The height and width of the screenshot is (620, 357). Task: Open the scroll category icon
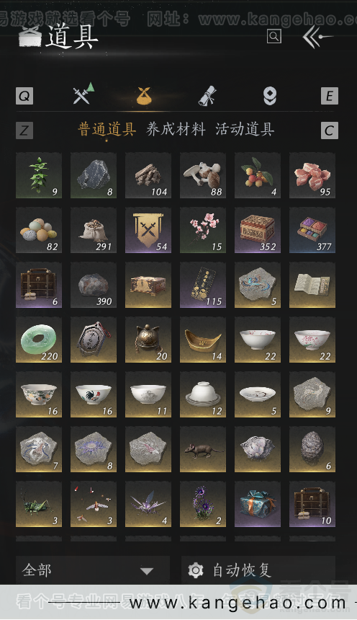(207, 96)
